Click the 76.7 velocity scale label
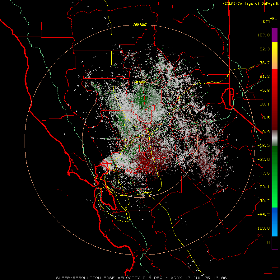 coord(265,63)
